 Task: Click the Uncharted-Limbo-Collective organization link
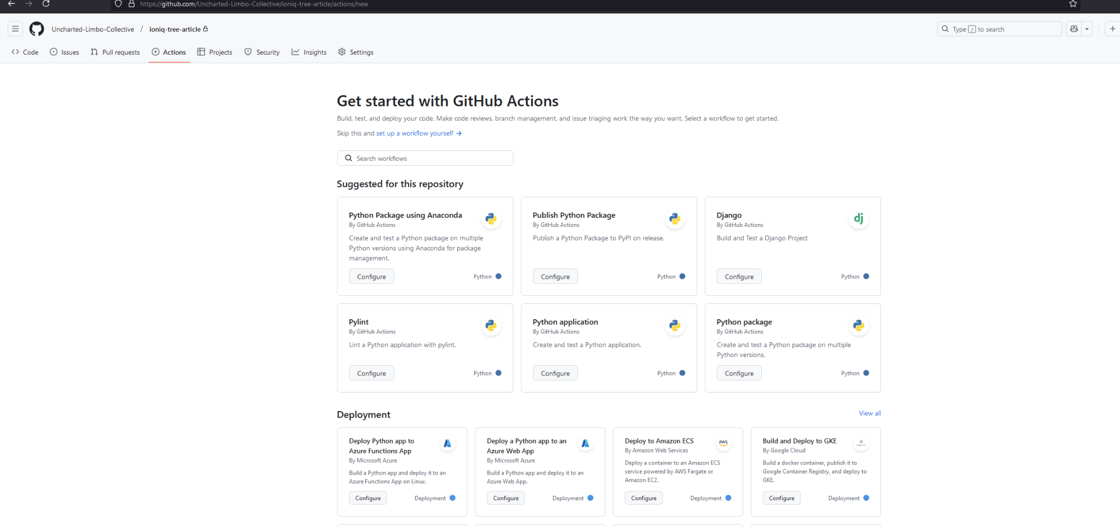(x=93, y=30)
